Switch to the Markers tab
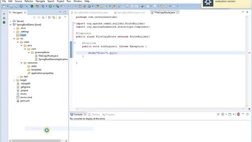Image resolution: width=252 pixels, height=142 pixels. point(94,114)
